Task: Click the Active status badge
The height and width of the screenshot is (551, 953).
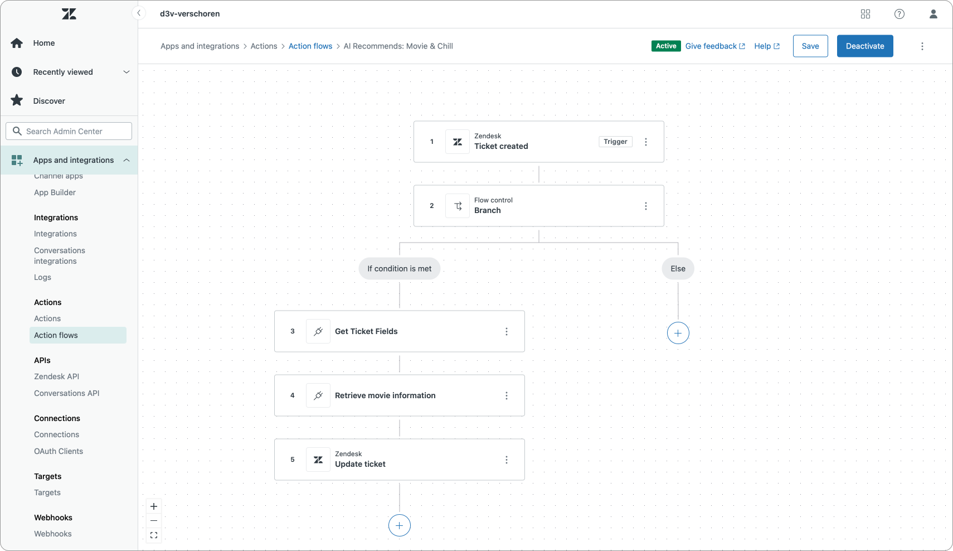Action: [x=666, y=46]
